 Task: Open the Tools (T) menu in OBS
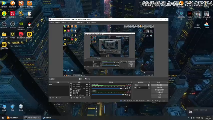pyautogui.click(x=87, y=22)
